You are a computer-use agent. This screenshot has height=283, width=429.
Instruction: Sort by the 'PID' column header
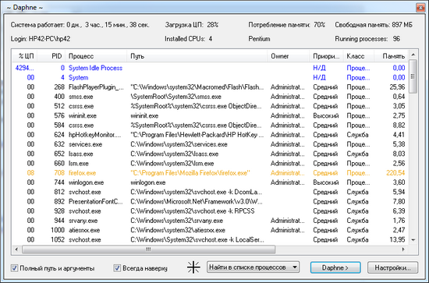tap(51, 56)
